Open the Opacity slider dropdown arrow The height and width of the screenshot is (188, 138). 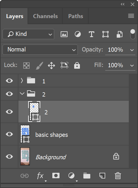pyautogui.click(x=132, y=50)
